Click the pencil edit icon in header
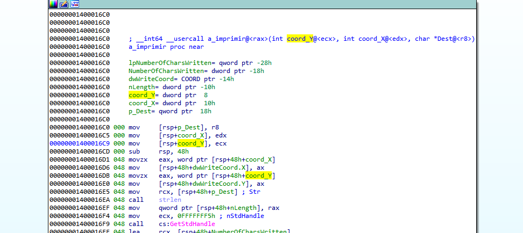The height and width of the screenshot is (233, 523). (x=63, y=4)
